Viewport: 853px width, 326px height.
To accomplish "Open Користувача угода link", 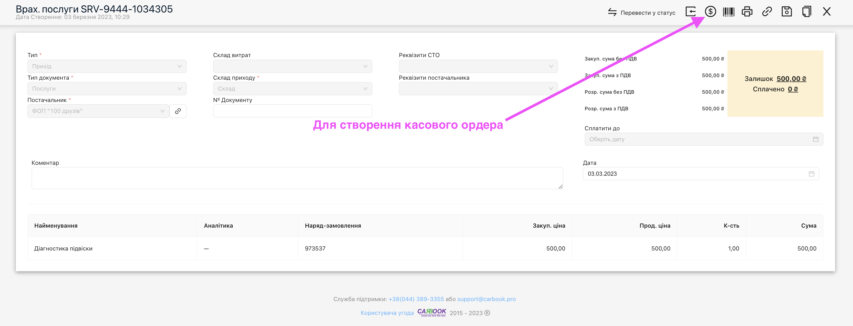I will point(387,313).
